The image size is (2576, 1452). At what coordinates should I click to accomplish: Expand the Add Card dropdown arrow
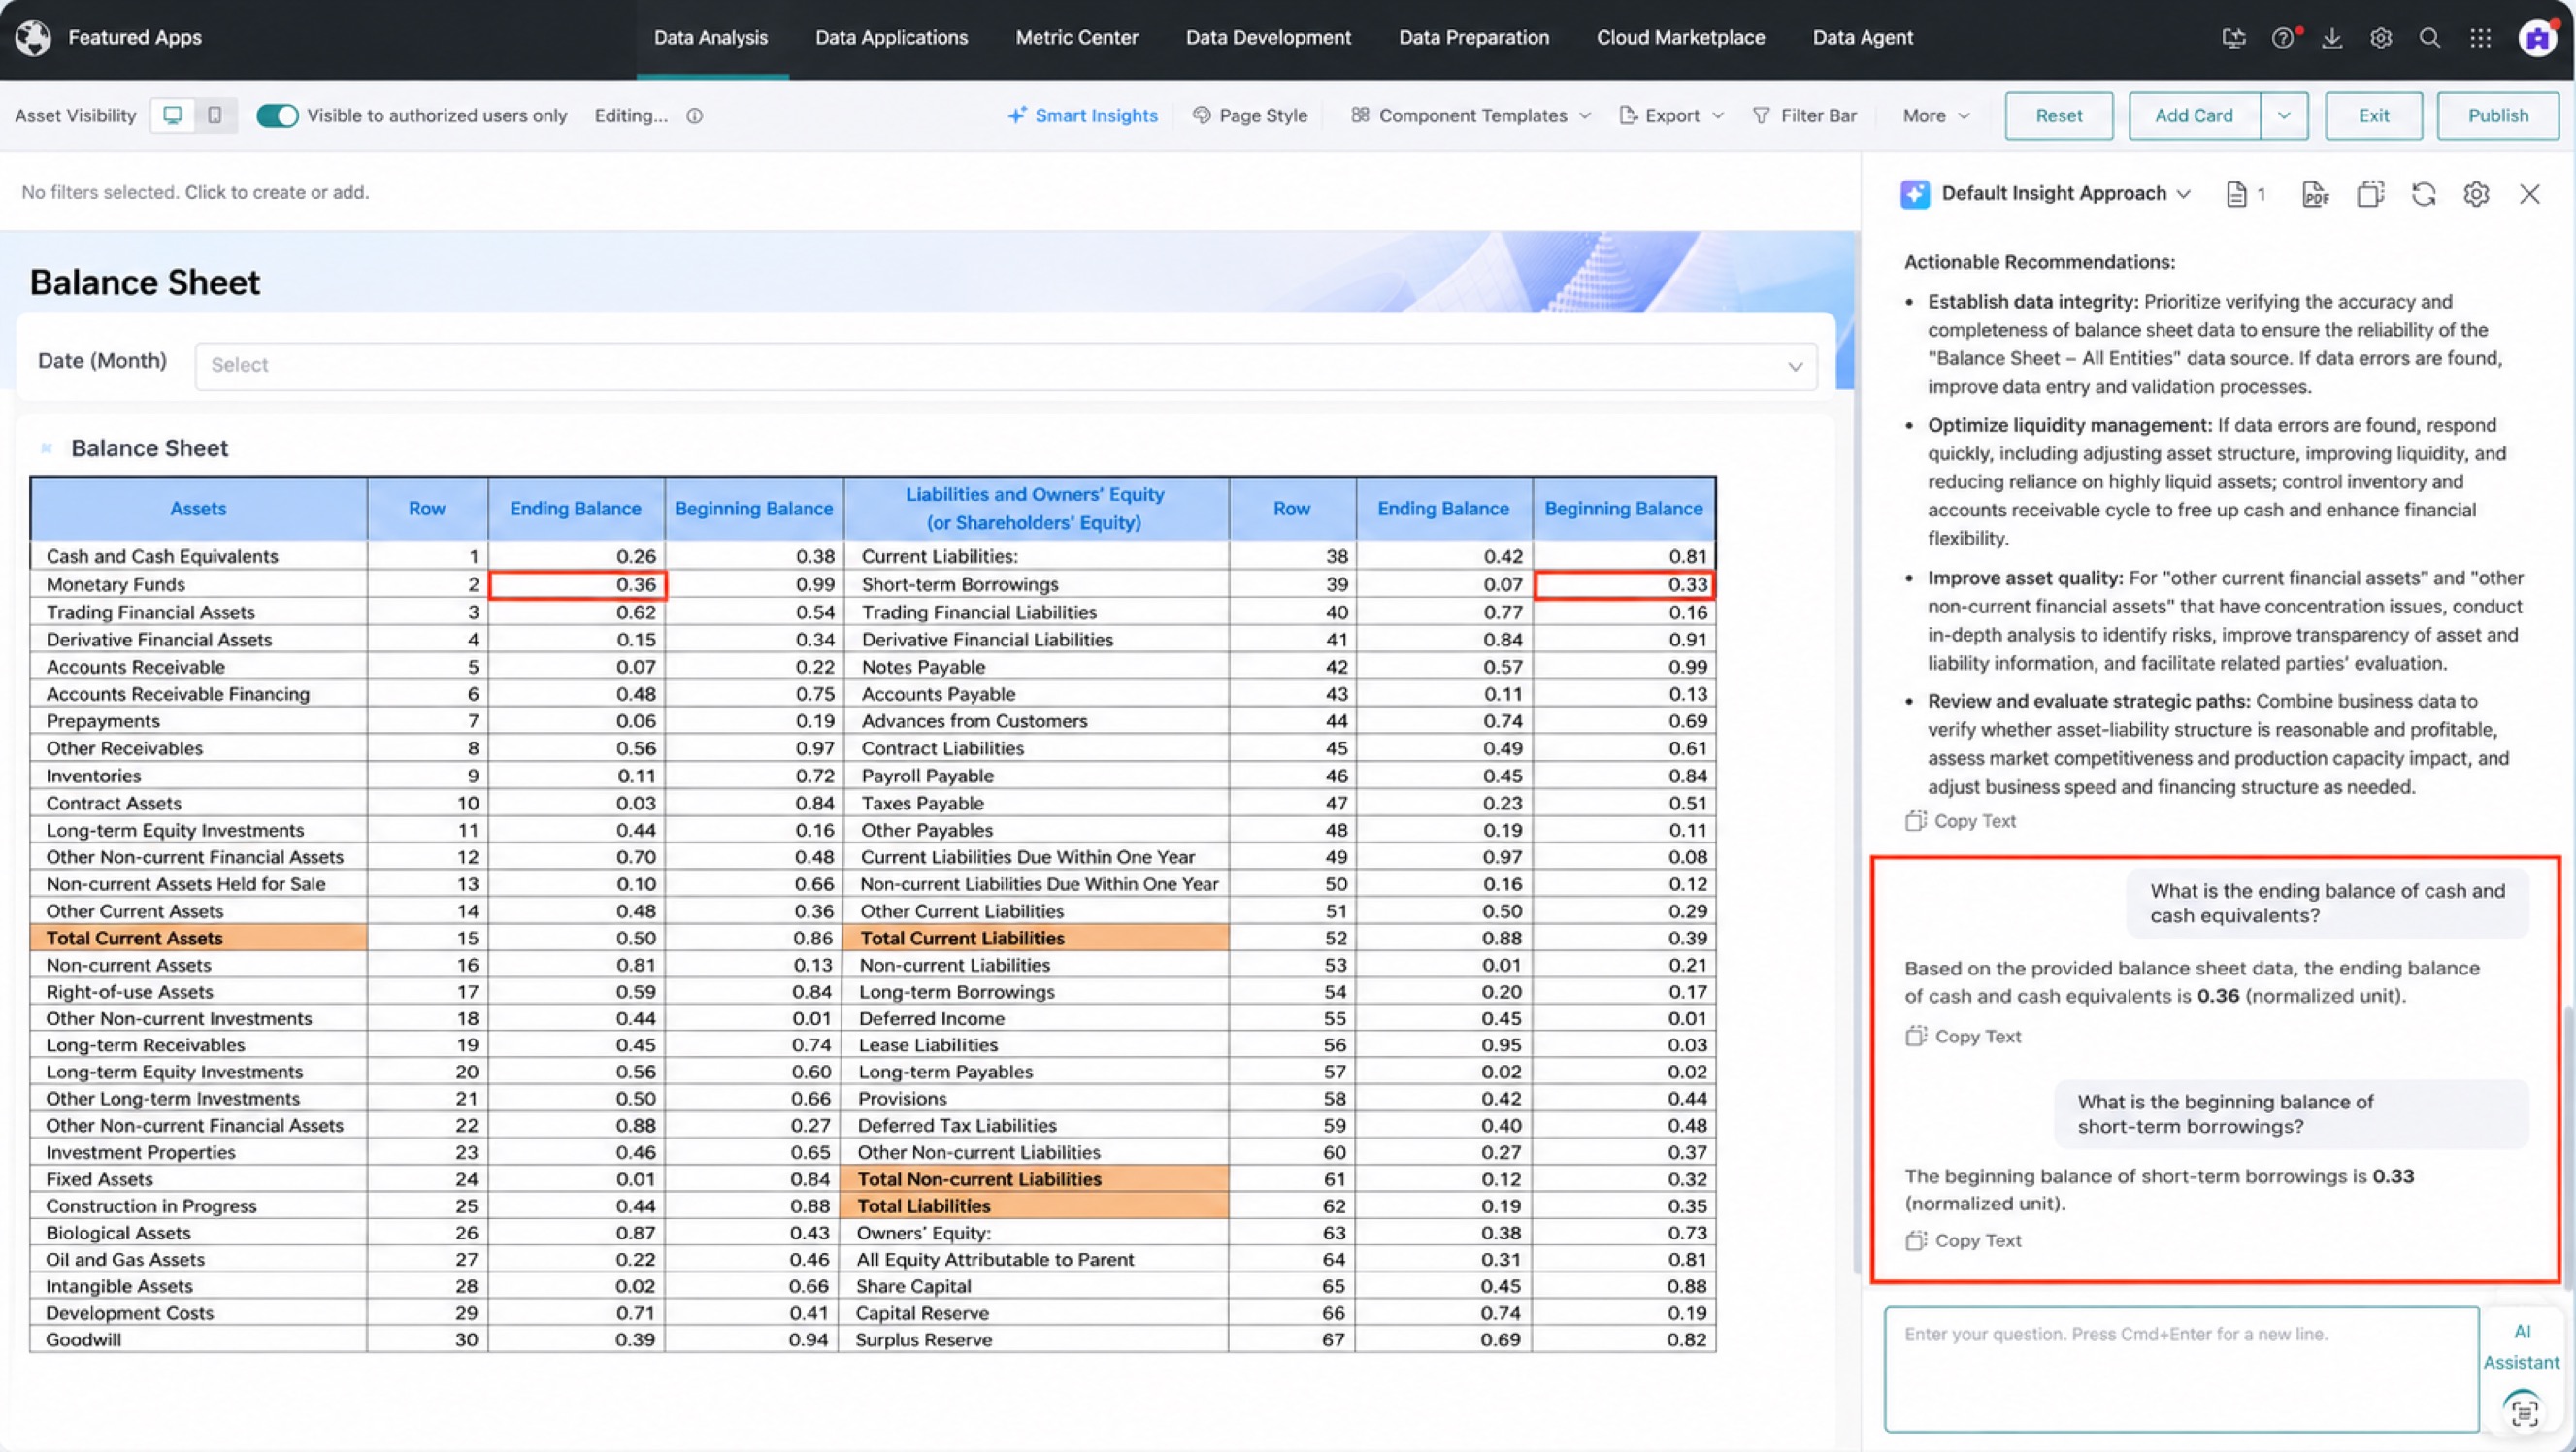2284,116
